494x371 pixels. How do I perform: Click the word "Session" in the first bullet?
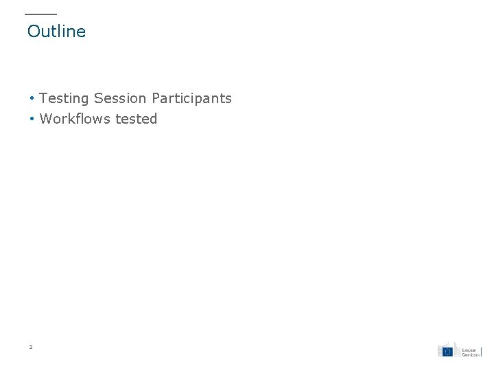[119, 99]
